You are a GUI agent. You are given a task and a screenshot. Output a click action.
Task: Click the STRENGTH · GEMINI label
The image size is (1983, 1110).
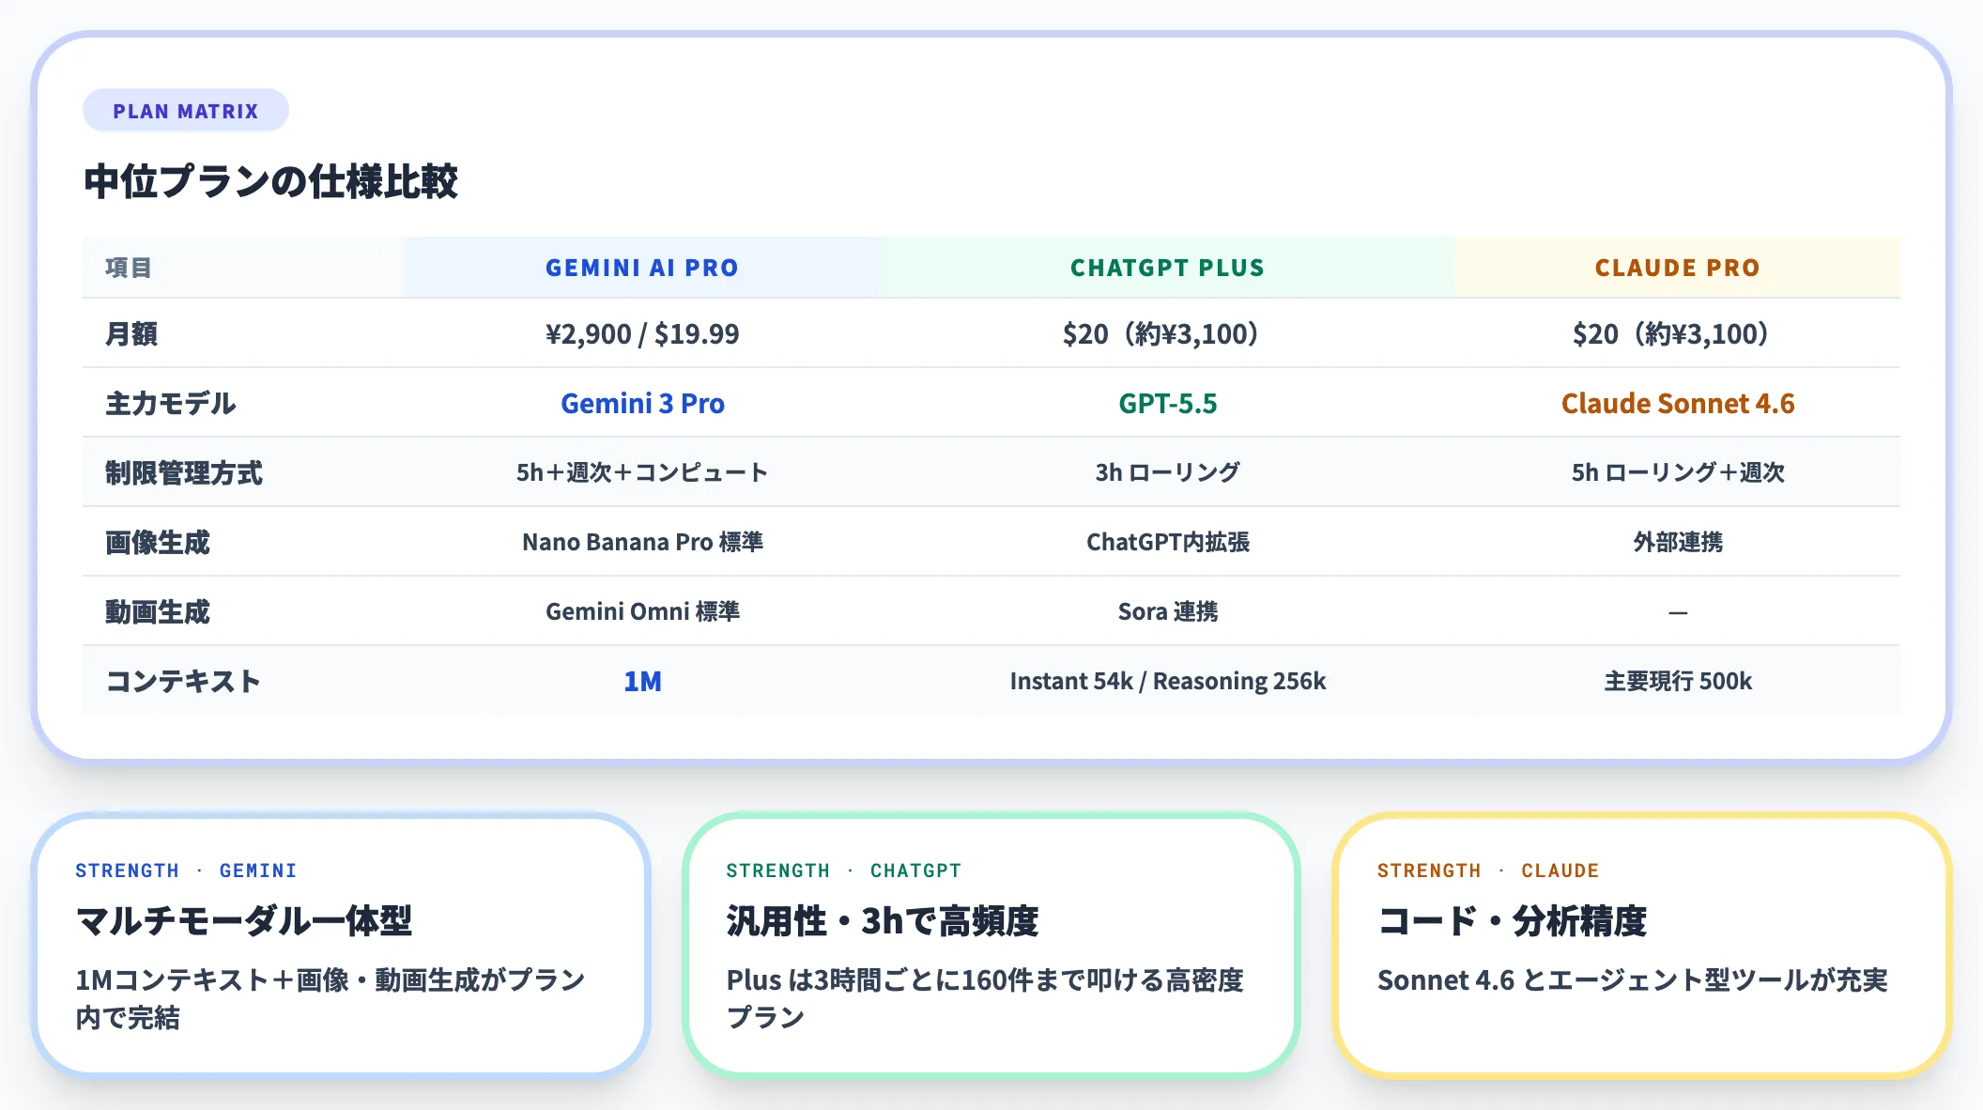(186, 871)
